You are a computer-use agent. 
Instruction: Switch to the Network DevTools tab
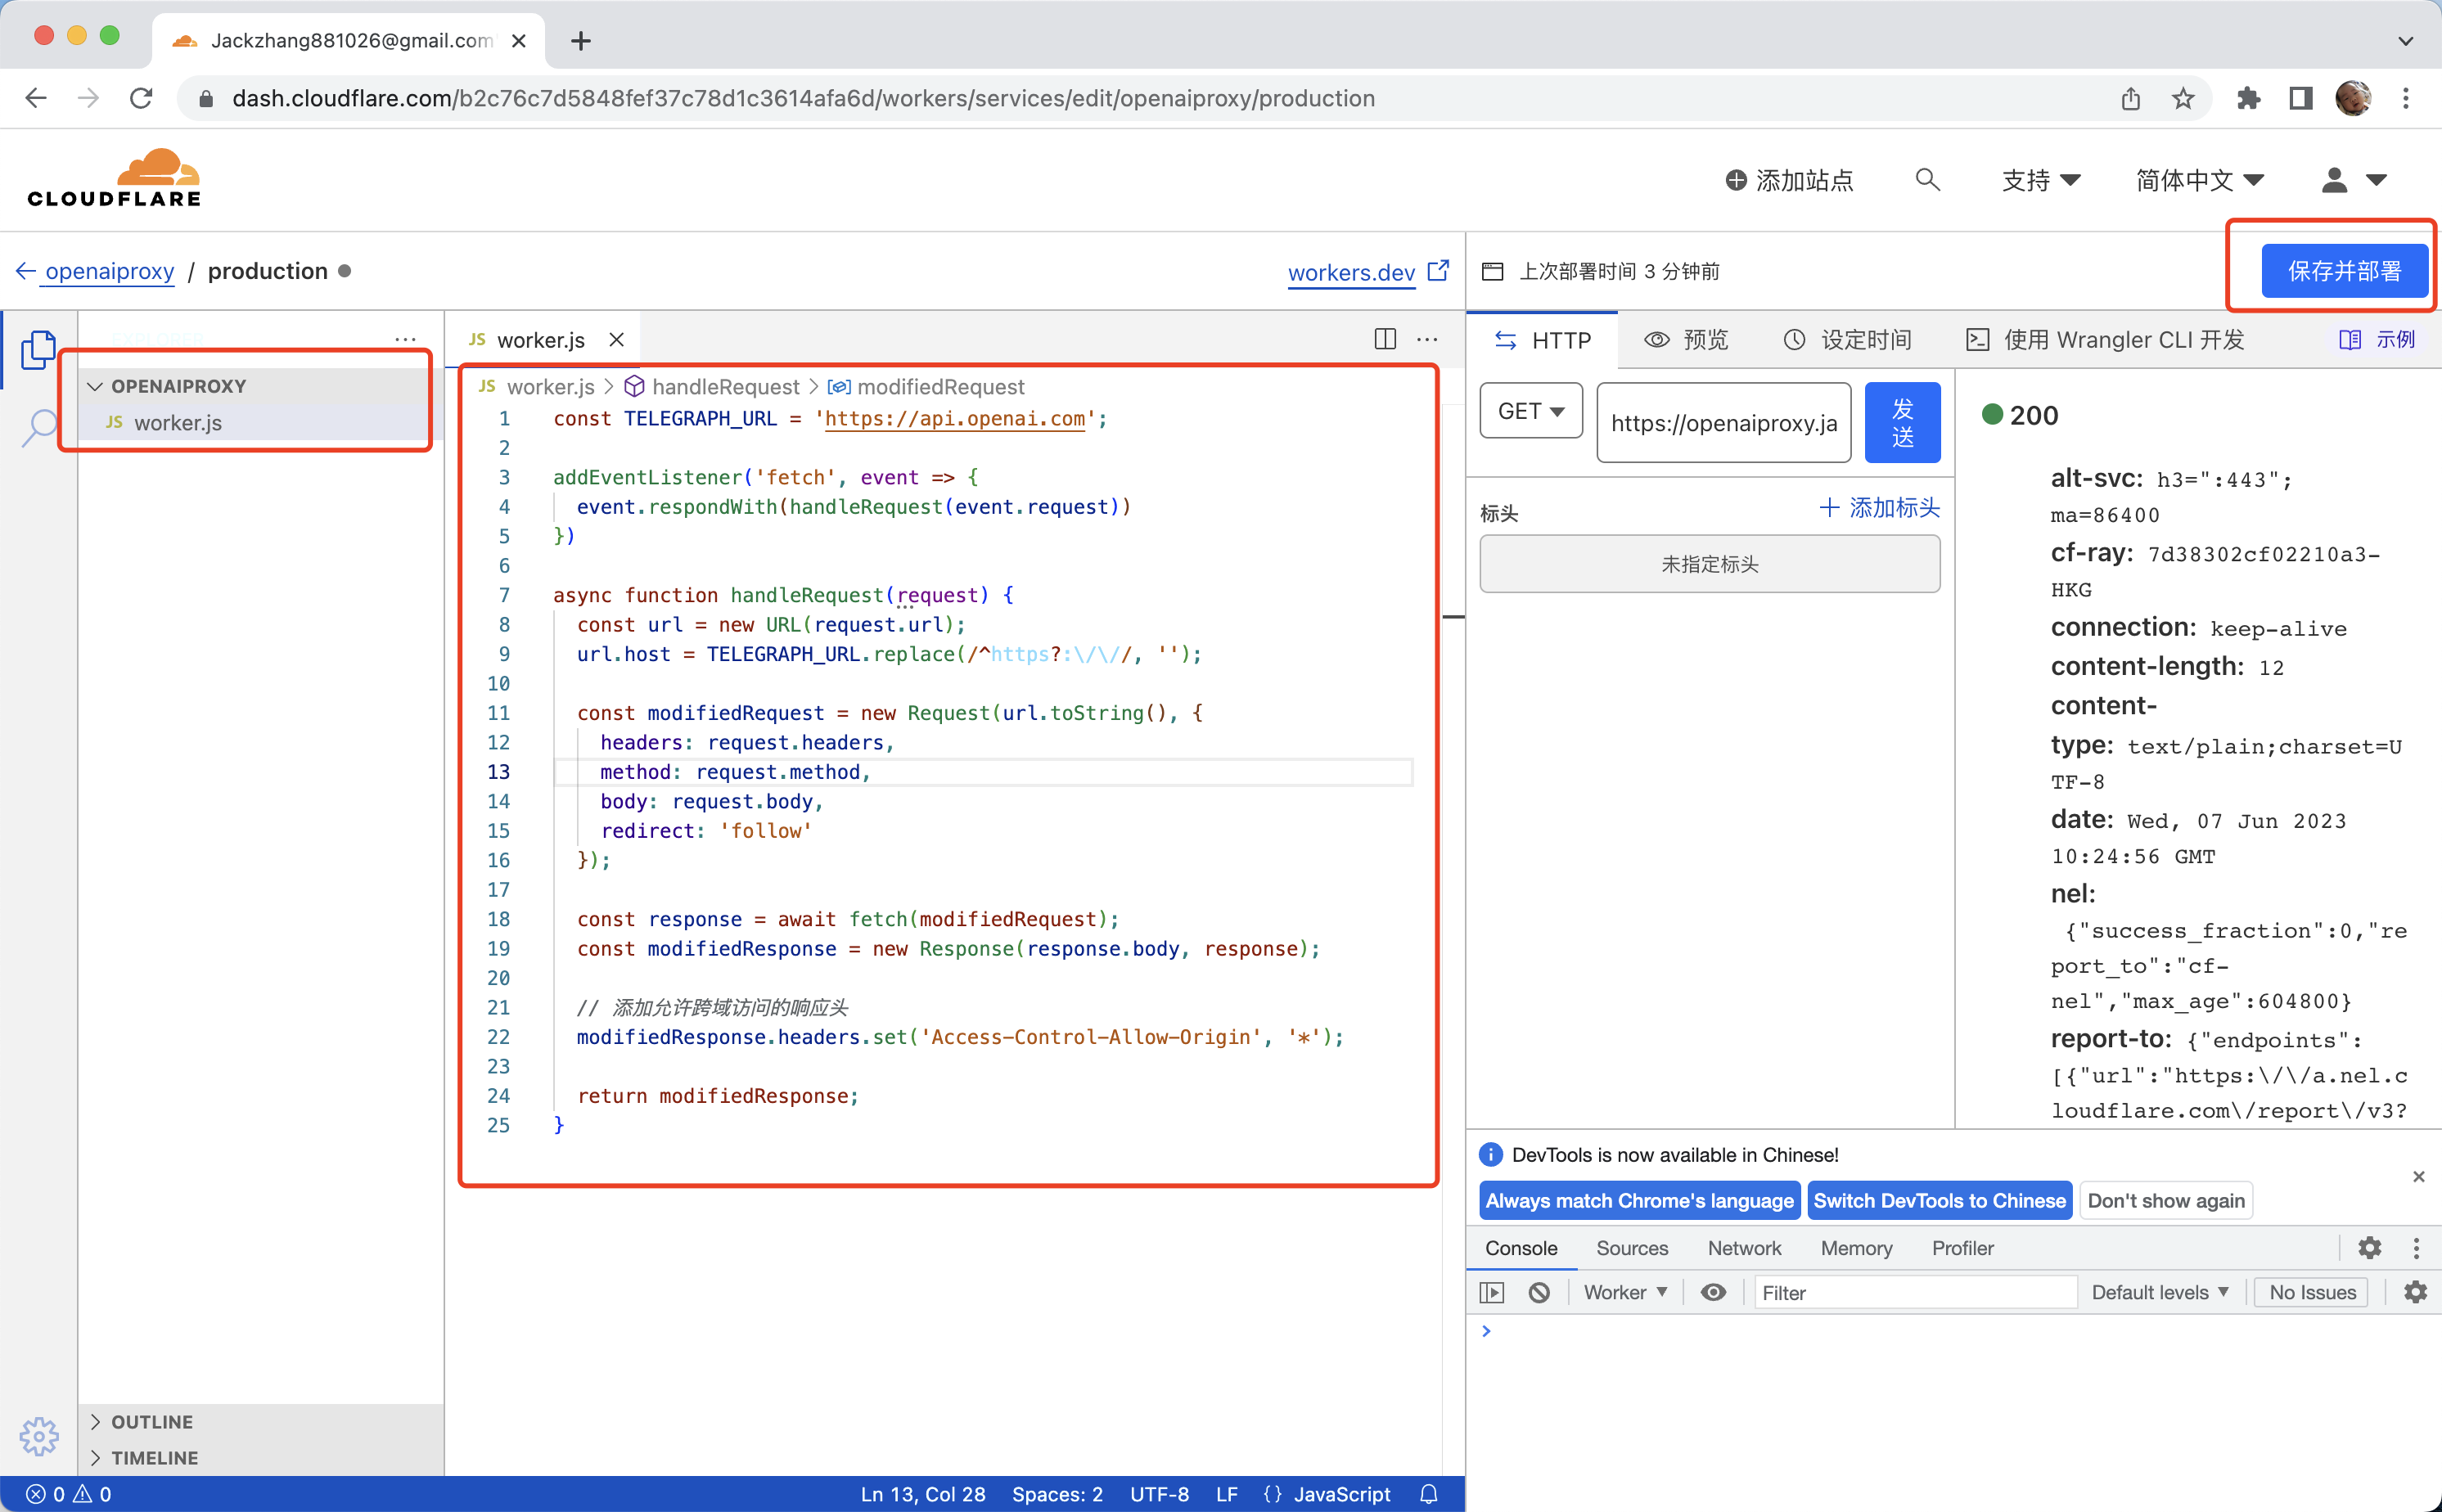click(x=1744, y=1247)
